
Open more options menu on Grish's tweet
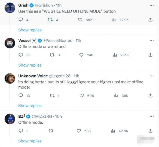click(x=152, y=5)
